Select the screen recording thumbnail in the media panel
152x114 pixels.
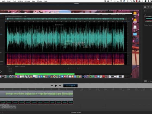click(x=148, y=19)
